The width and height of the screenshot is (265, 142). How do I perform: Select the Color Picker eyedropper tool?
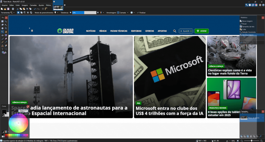point(6,42)
